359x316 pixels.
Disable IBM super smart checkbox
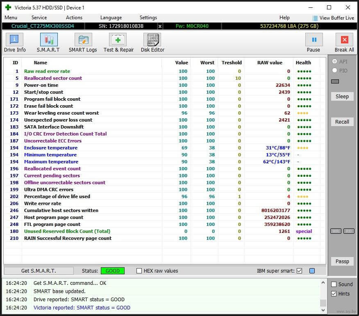[299, 271]
